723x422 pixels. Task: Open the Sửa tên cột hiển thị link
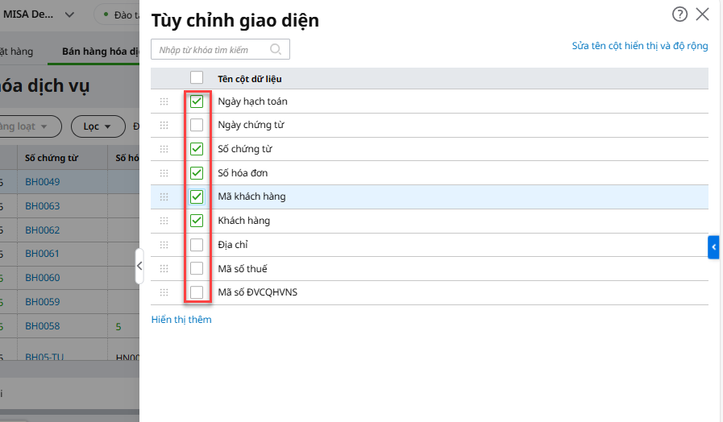pyautogui.click(x=640, y=46)
